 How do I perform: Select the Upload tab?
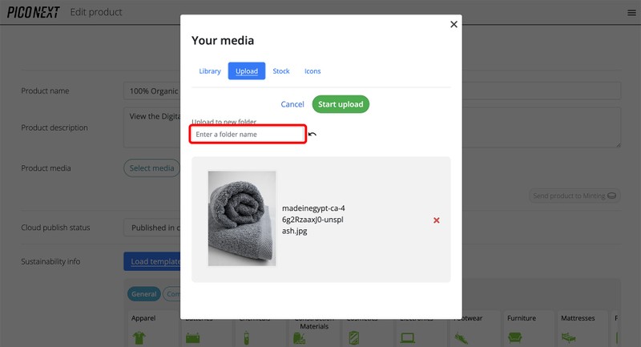tap(247, 71)
